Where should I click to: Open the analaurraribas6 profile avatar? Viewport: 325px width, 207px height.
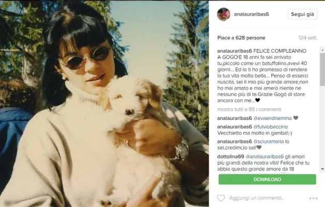(x=224, y=14)
